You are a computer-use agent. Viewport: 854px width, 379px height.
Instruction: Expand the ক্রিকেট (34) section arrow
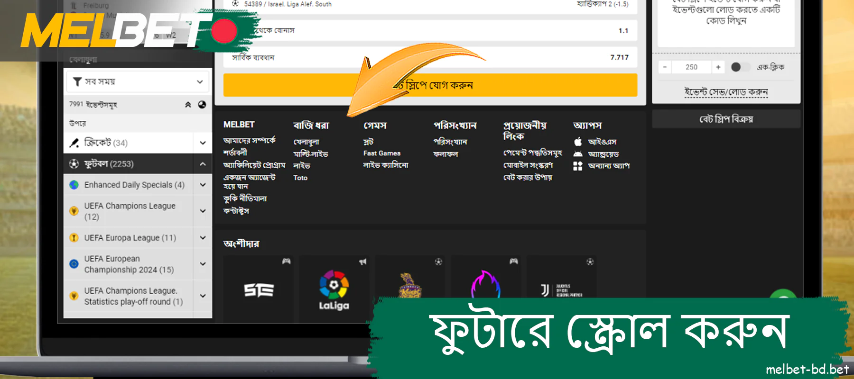[203, 143]
